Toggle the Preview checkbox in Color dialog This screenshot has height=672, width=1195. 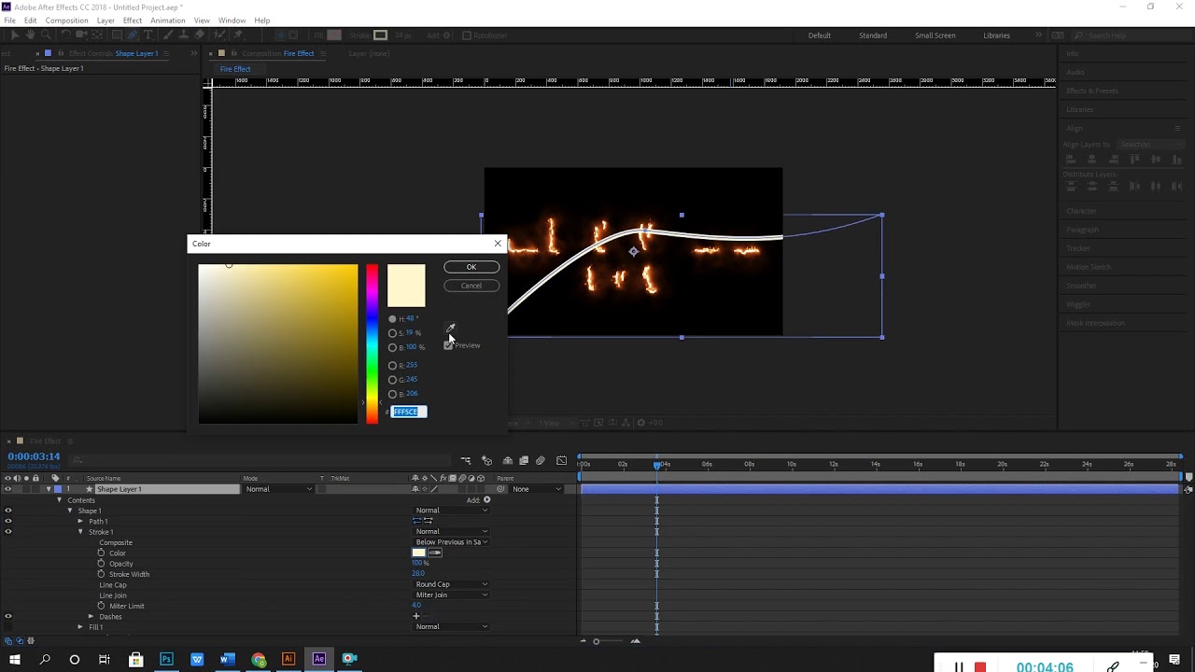pos(448,345)
